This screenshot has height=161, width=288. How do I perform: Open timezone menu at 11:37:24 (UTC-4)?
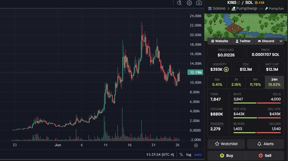tap(160, 155)
